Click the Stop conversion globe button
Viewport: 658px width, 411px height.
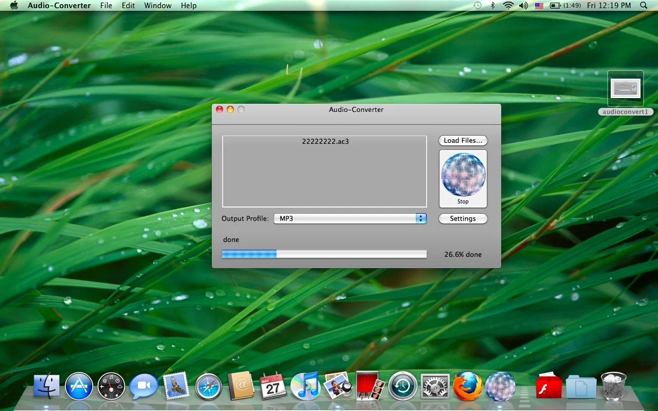pyautogui.click(x=463, y=179)
